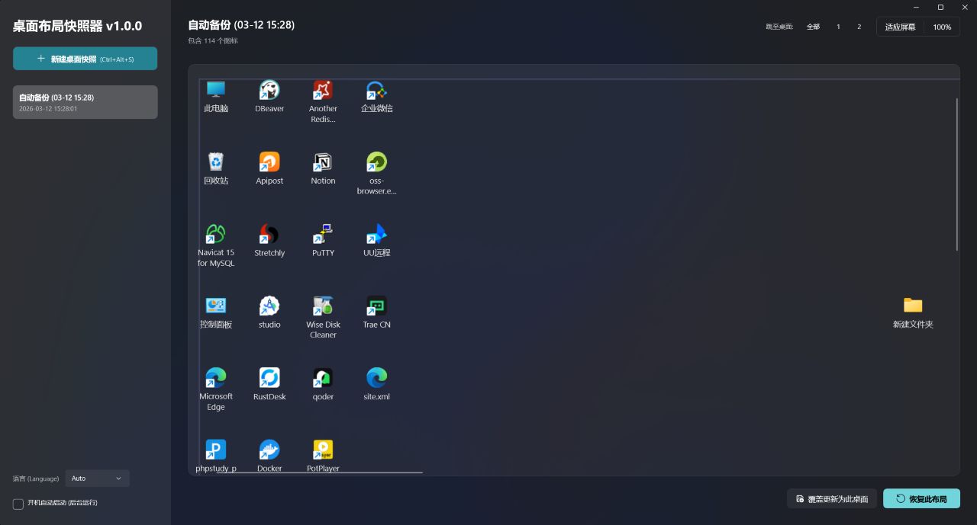Screen dimensions: 977x525
Task: Select the Microsoft Edge icon
Action: [x=216, y=377]
